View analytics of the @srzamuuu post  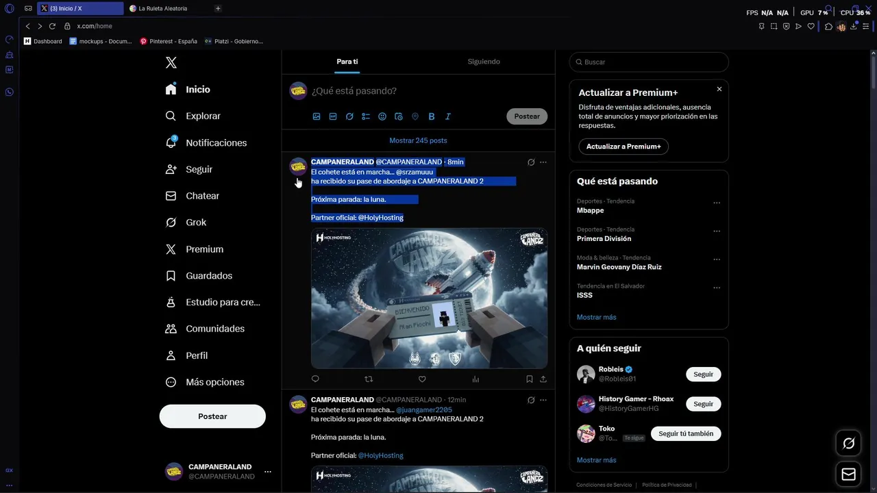click(x=475, y=379)
